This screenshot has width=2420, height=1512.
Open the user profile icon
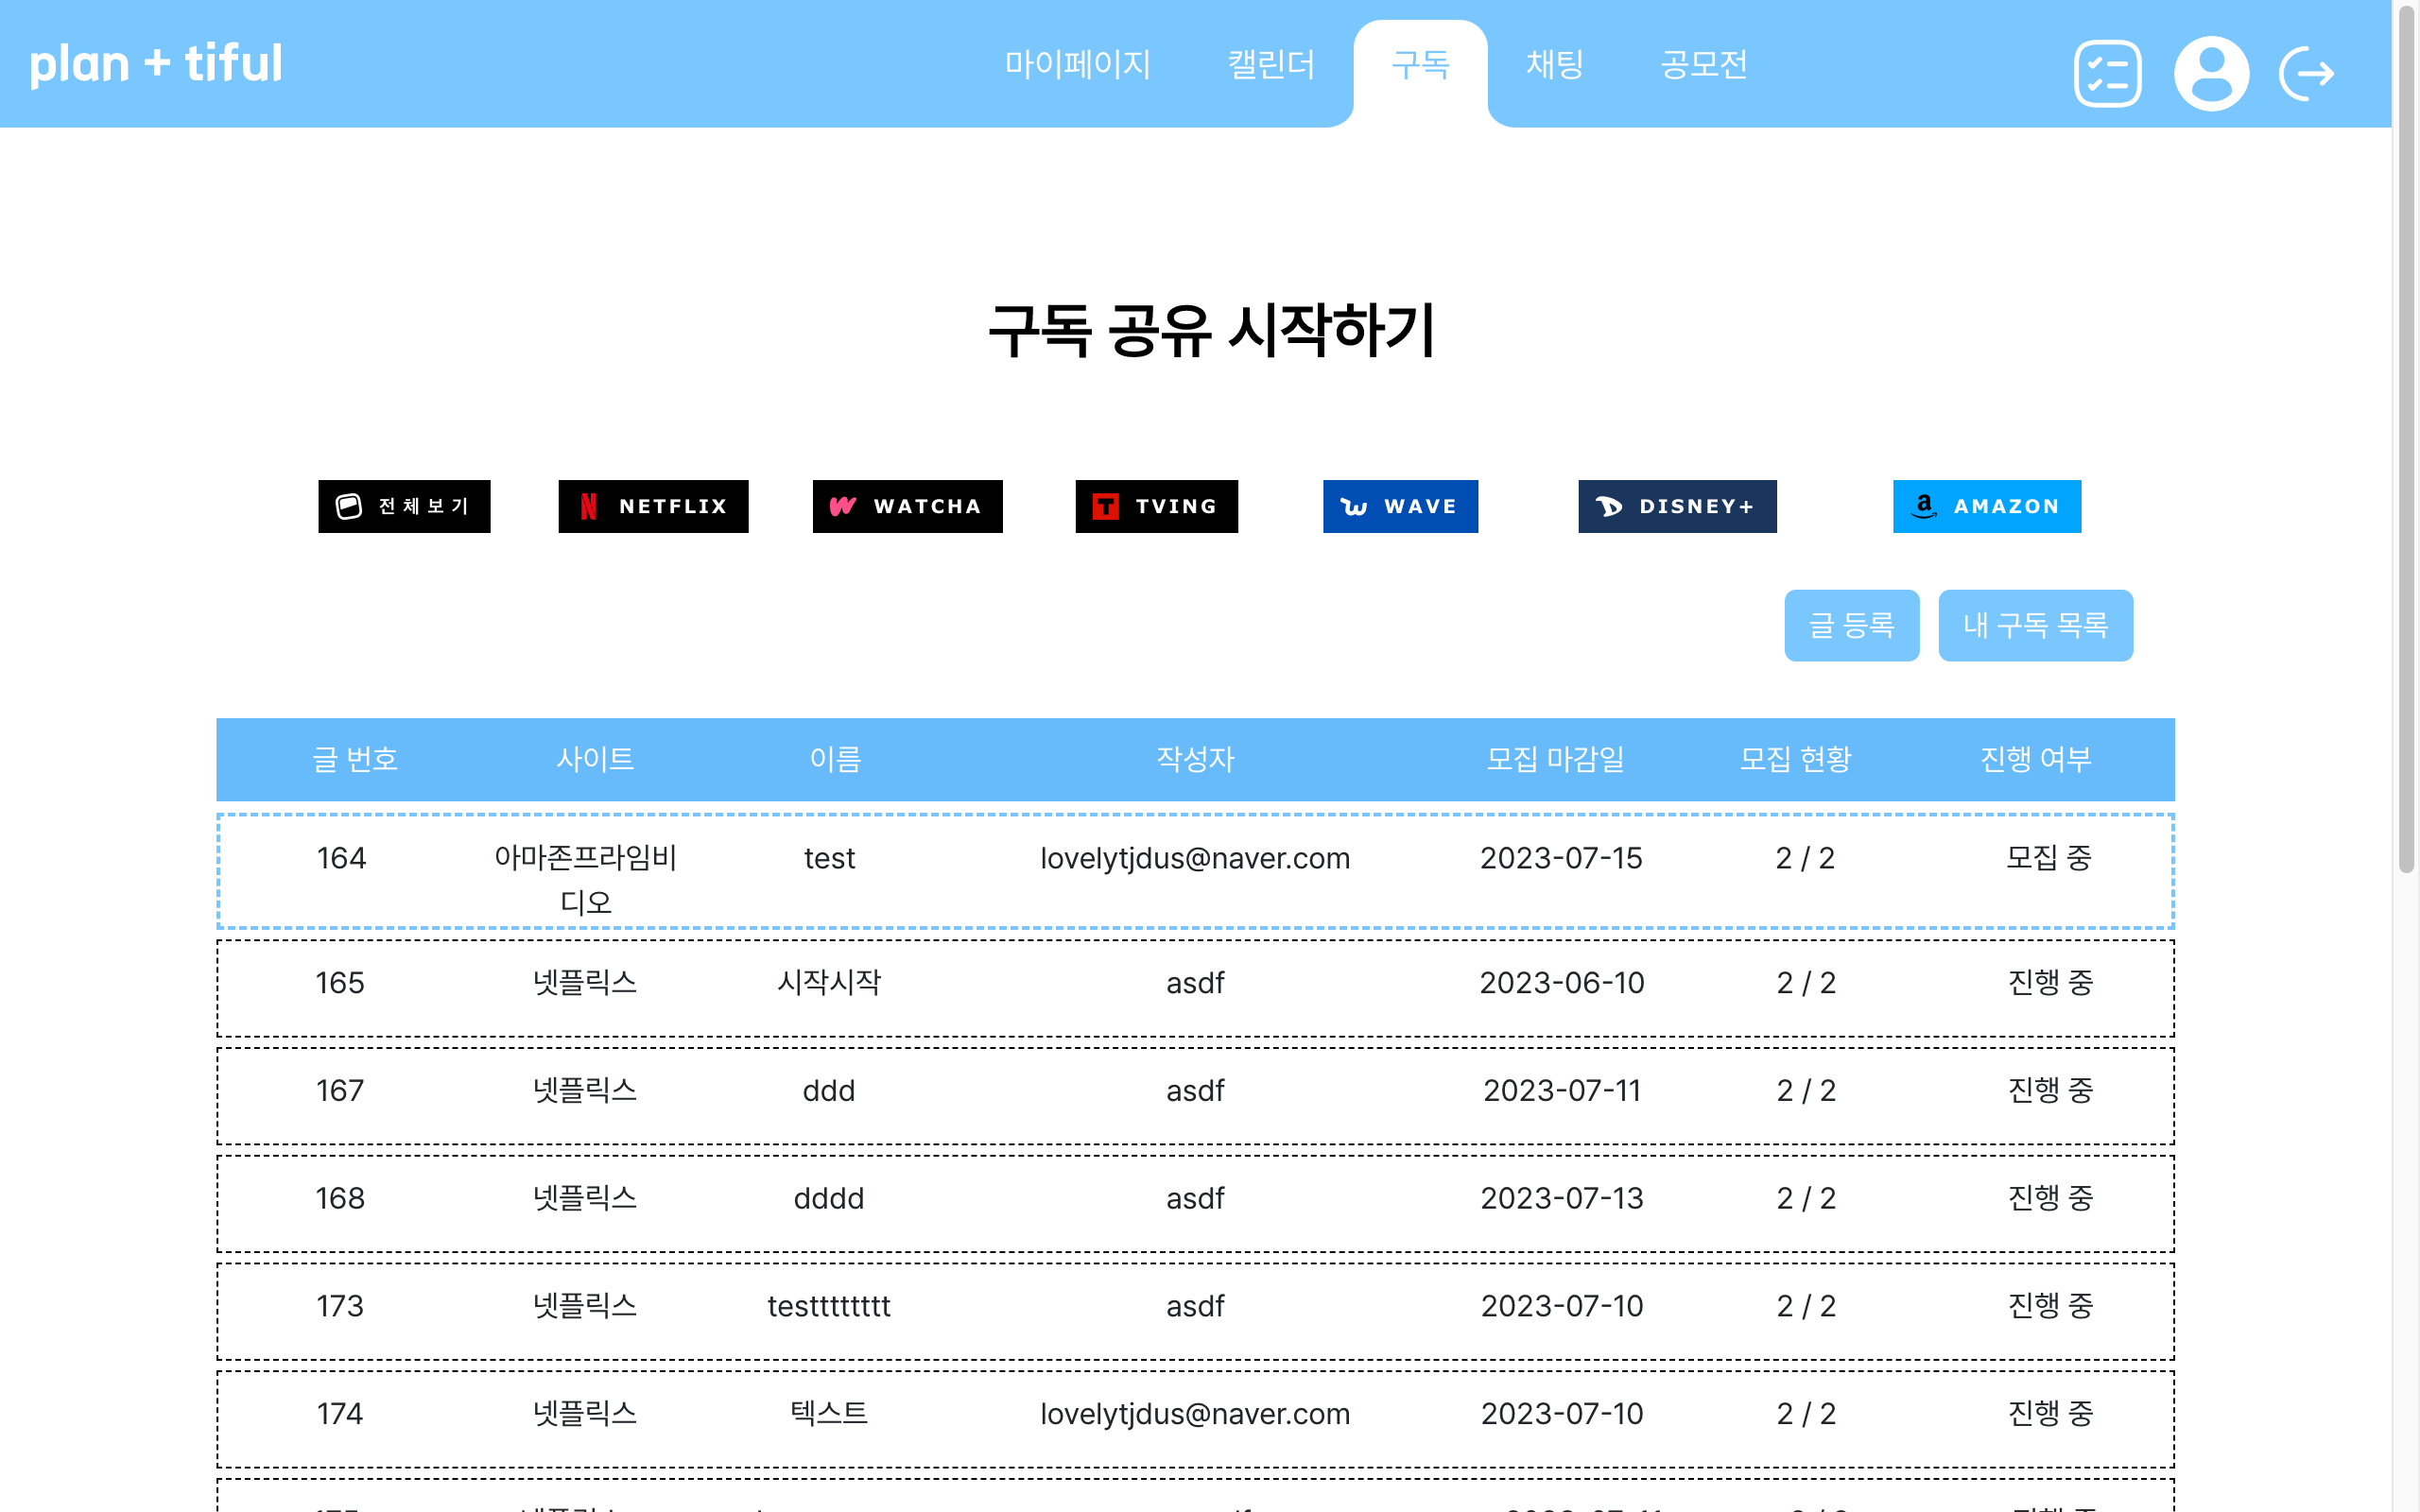pos(2211,73)
